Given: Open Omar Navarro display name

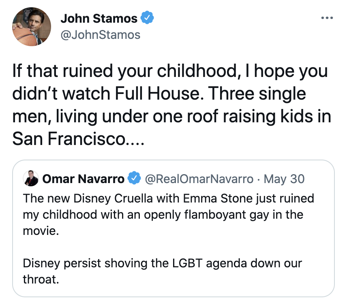Looking at the screenshot, I should click(83, 179).
